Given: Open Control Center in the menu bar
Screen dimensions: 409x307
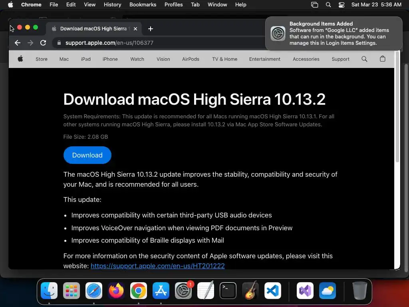Looking at the screenshot, I should [x=341, y=5].
